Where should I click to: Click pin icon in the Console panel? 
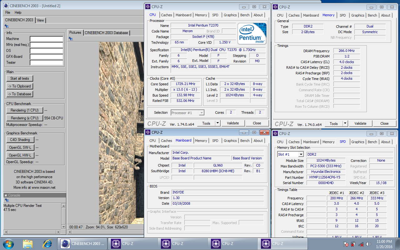pos(7,200)
